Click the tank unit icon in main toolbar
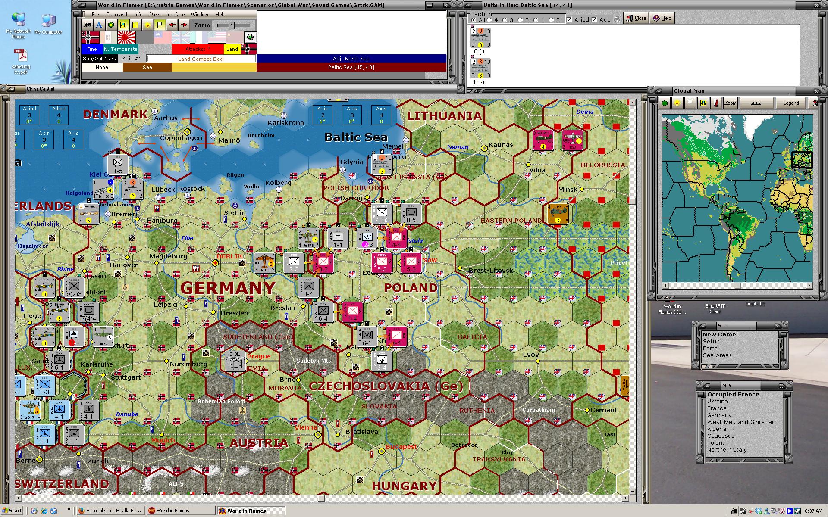The image size is (828, 517). (x=88, y=25)
